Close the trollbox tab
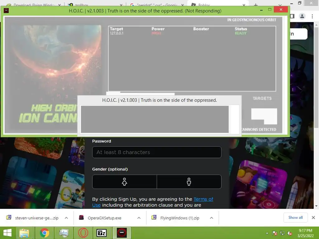 click(x=121, y=5)
